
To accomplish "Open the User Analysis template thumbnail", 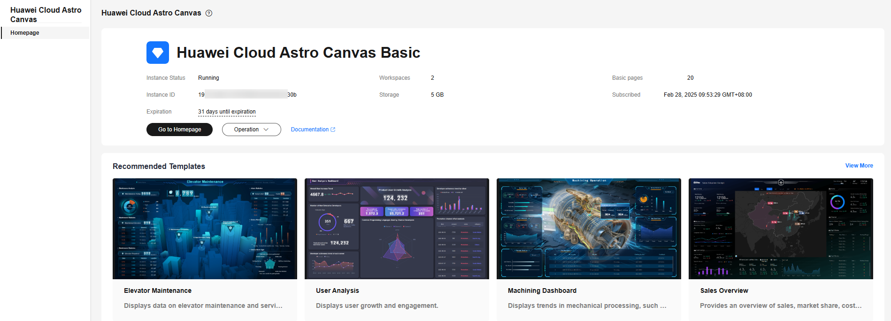I will pos(397,229).
